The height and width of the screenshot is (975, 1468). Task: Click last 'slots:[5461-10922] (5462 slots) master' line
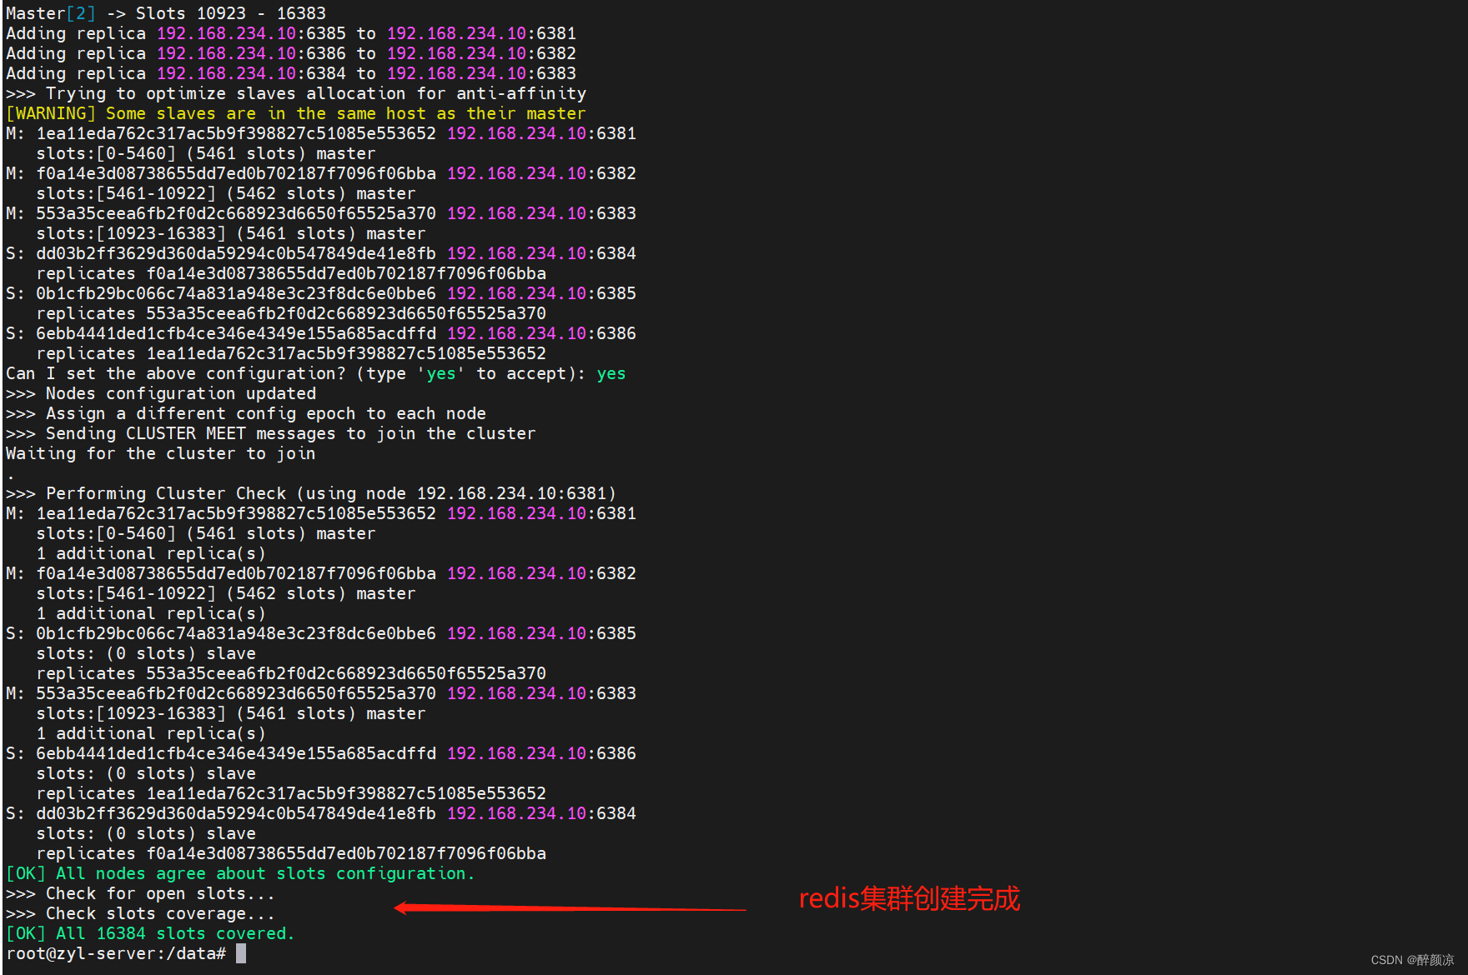click(x=226, y=593)
